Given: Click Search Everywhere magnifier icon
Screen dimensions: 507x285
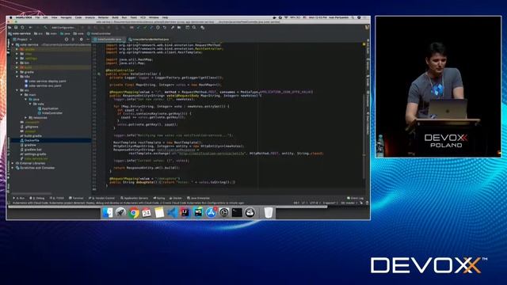Looking at the screenshot, I should tap(194, 28).
